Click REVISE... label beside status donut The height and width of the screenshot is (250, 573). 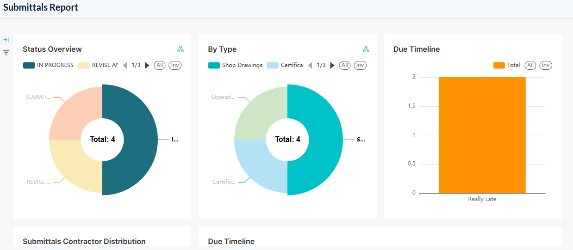[38, 182]
